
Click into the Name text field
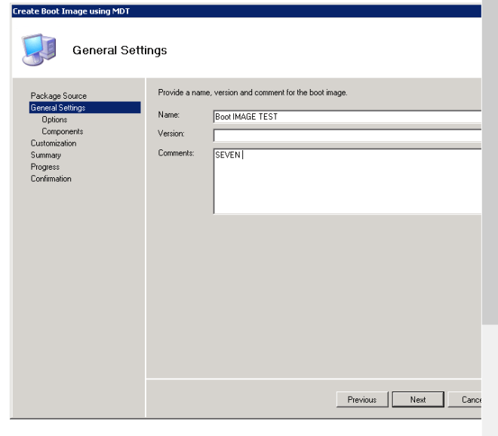point(347,116)
